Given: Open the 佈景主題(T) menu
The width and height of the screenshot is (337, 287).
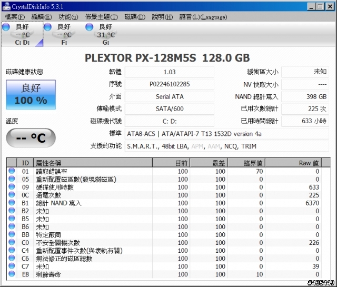Looking at the screenshot, I should (101, 17).
